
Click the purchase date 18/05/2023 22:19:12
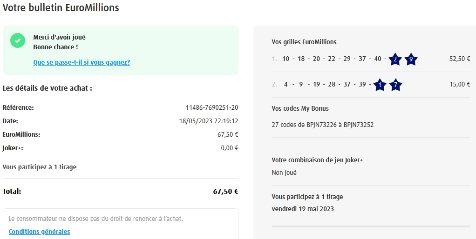[209, 121]
